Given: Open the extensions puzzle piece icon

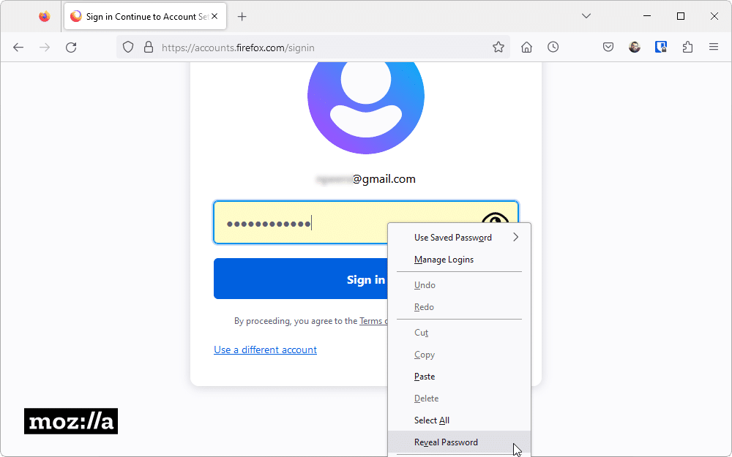Looking at the screenshot, I should [687, 47].
